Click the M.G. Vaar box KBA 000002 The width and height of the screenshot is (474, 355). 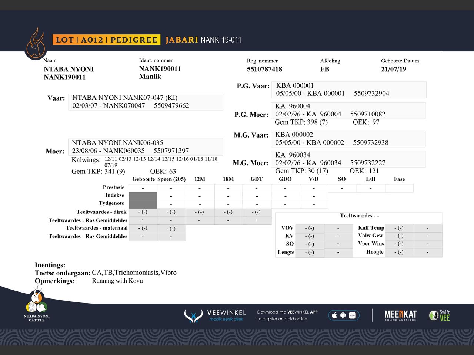click(348, 139)
